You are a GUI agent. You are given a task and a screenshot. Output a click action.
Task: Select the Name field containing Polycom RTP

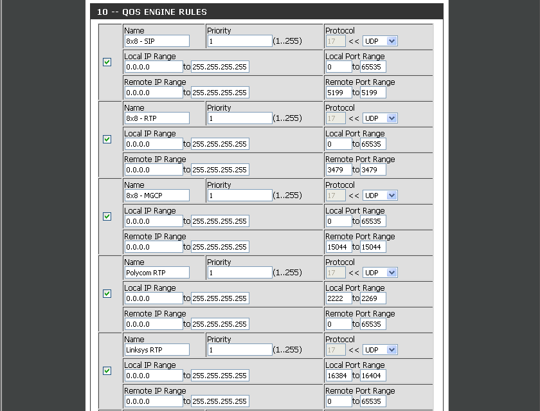[x=157, y=273]
